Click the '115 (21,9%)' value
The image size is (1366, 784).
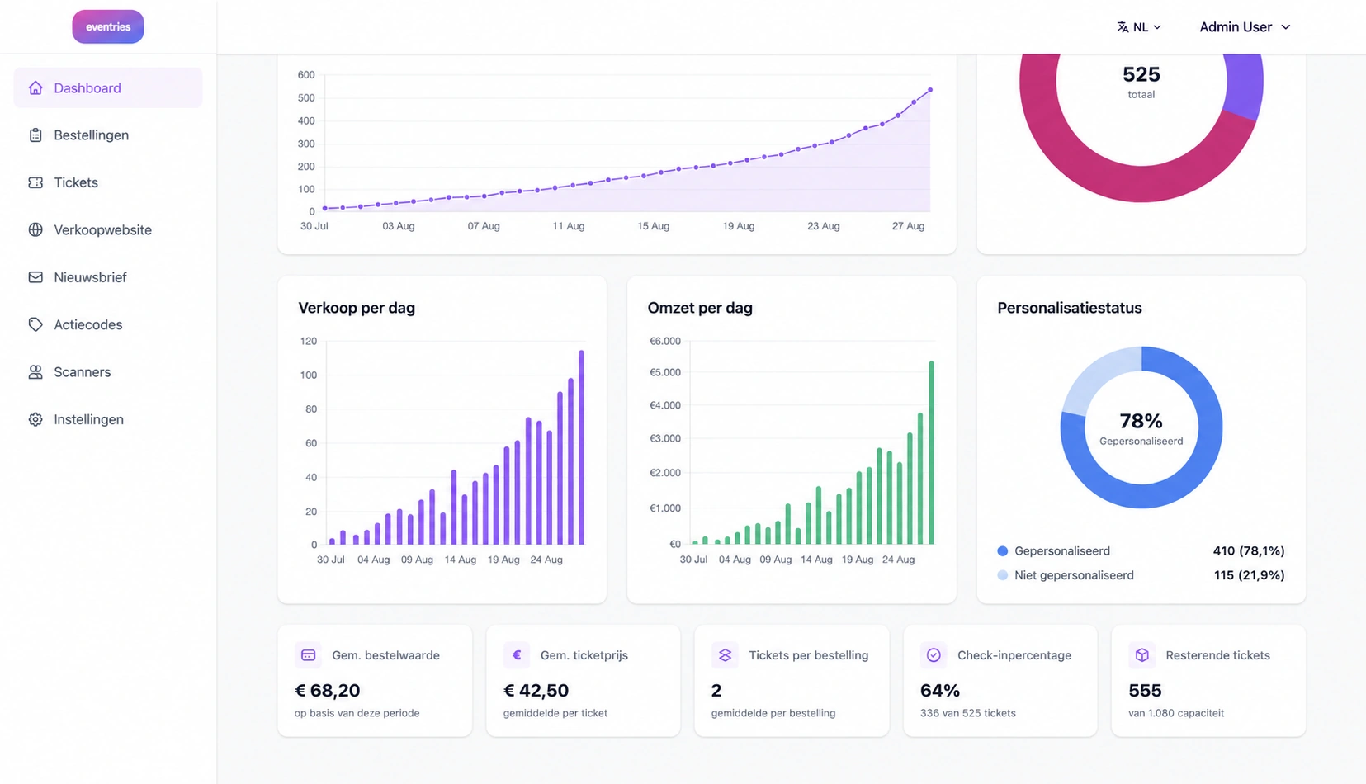pos(1249,575)
